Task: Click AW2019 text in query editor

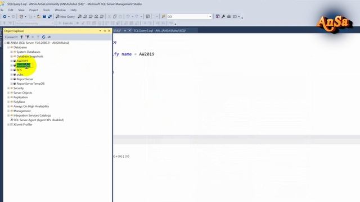Action: click(x=147, y=54)
